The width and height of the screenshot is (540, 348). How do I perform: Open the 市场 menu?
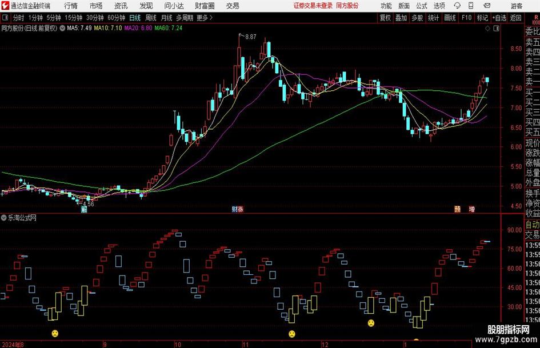(96, 6)
